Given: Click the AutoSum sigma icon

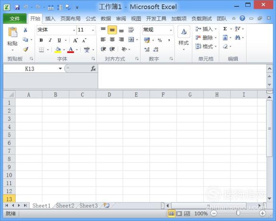Looking at the screenshot, I should (225, 29).
